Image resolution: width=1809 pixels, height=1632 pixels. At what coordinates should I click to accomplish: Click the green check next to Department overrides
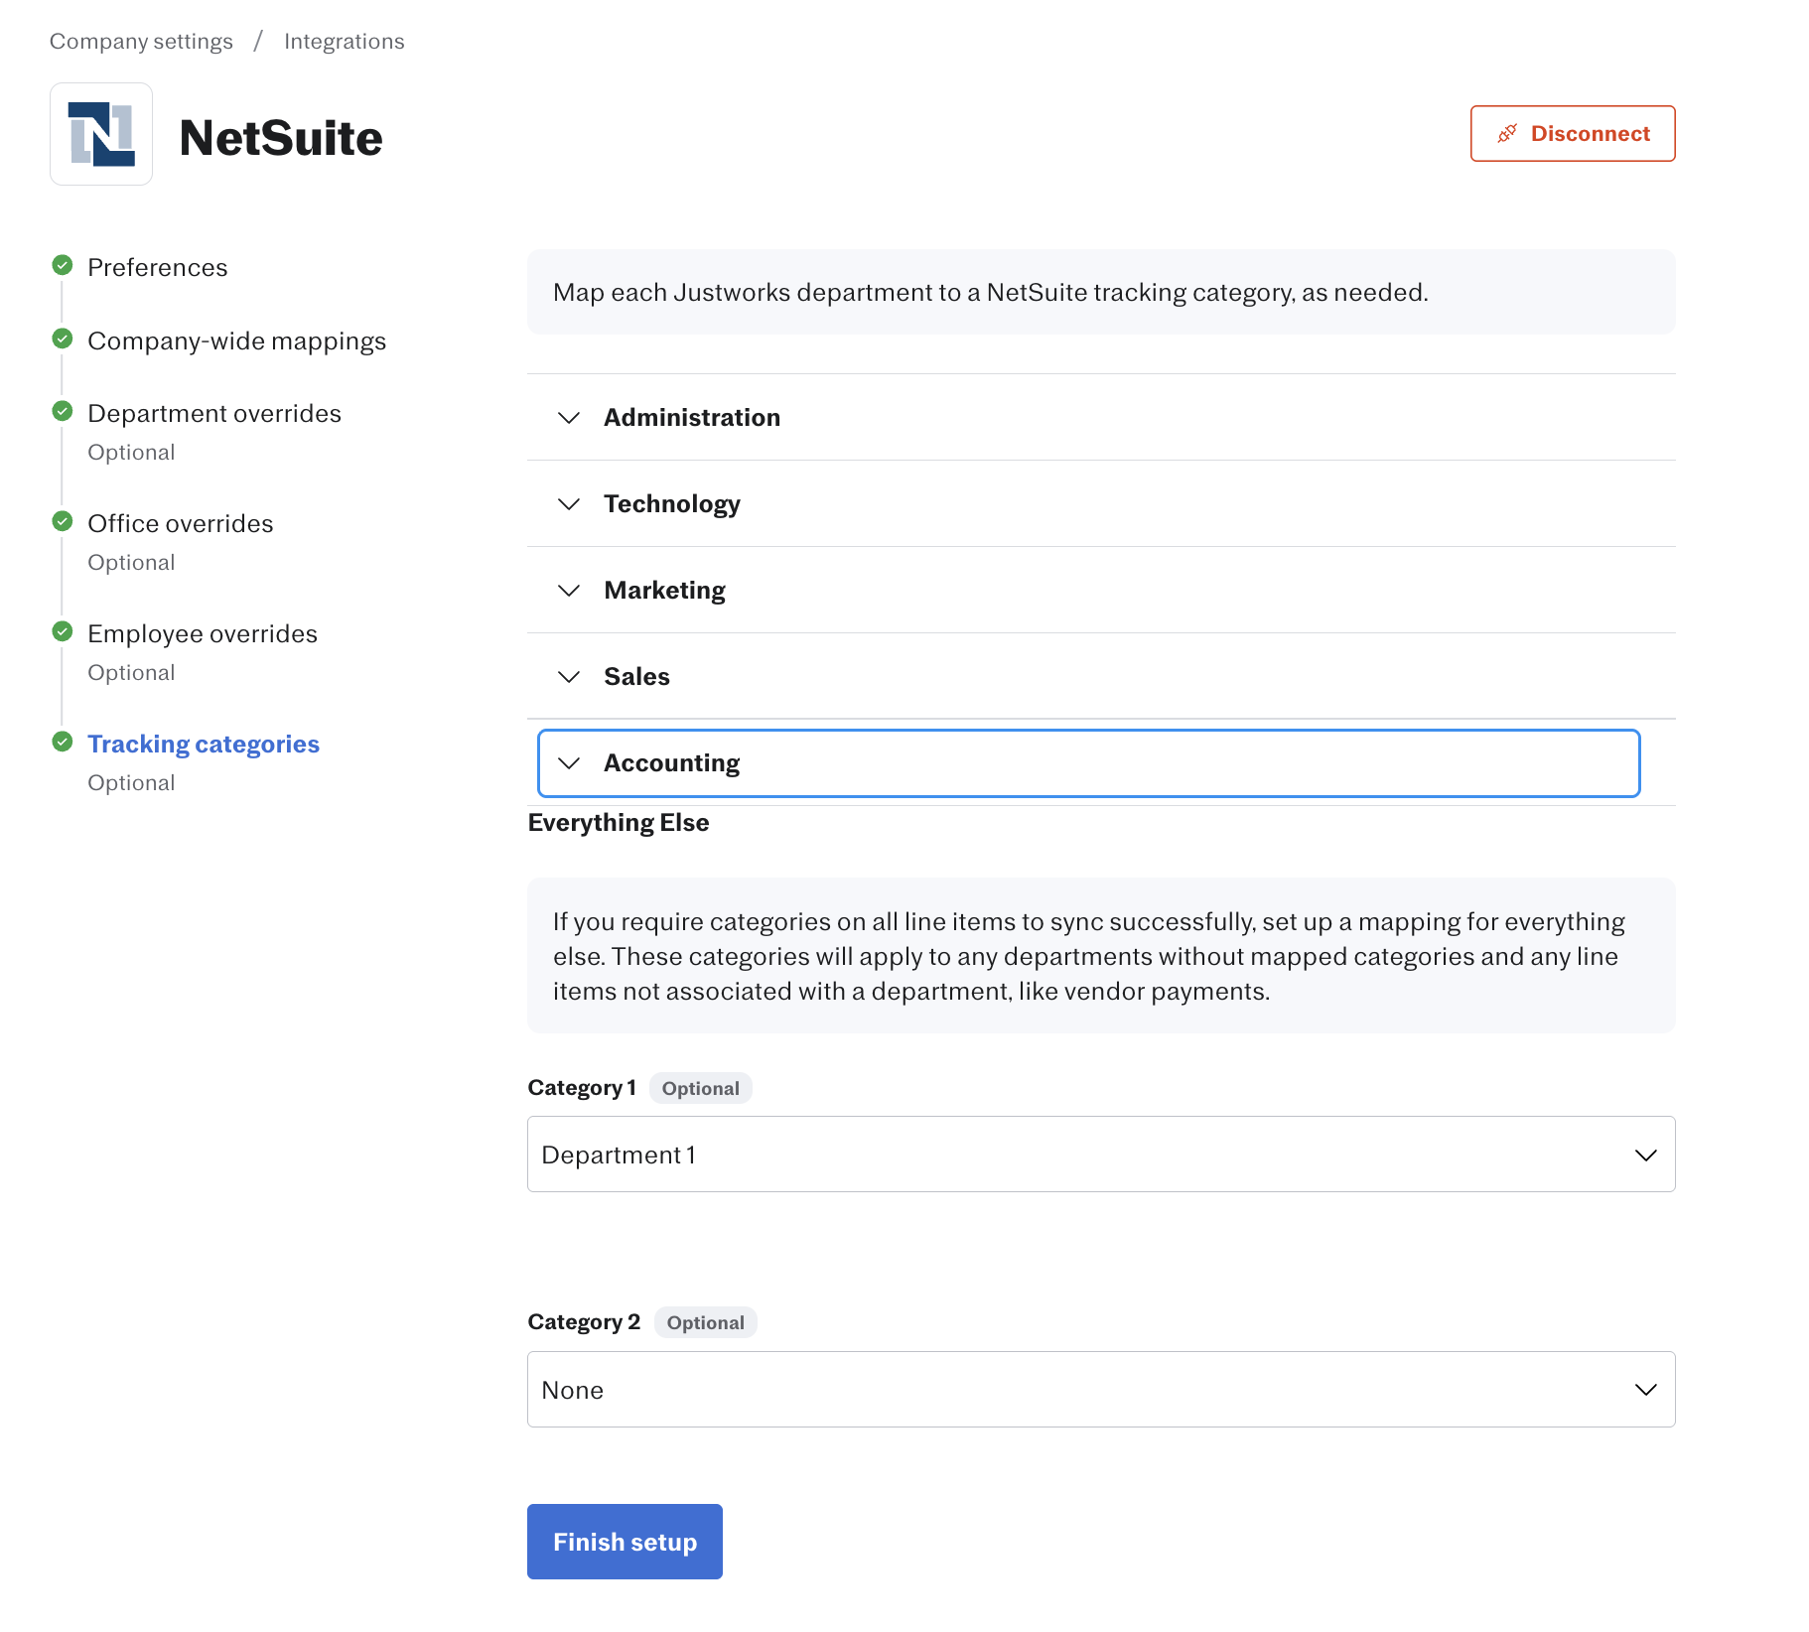pyautogui.click(x=63, y=411)
